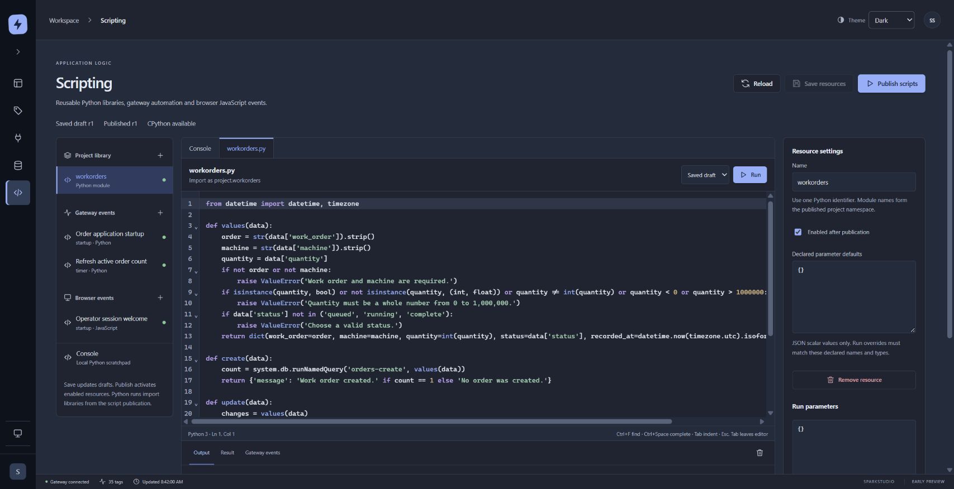Select Order application startup event
This screenshot has height=489, width=954.
tap(115, 238)
